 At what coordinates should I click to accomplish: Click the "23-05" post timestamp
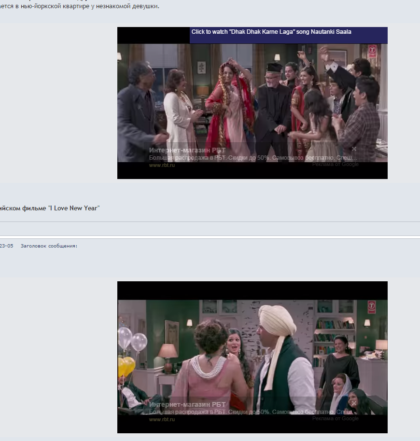[6, 246]
